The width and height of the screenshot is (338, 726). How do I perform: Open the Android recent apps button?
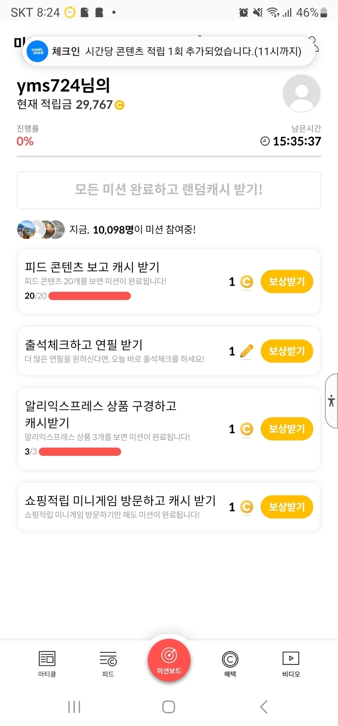74,707
